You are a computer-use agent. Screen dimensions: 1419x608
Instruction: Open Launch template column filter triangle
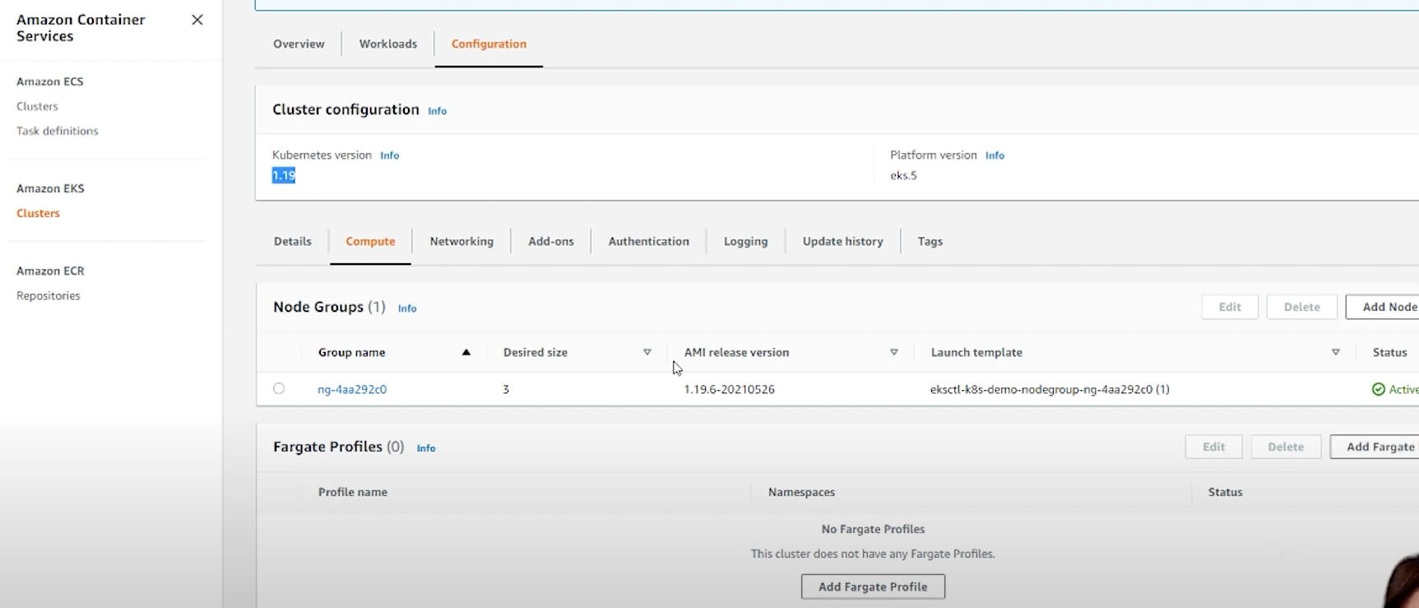pos(1336,352)
